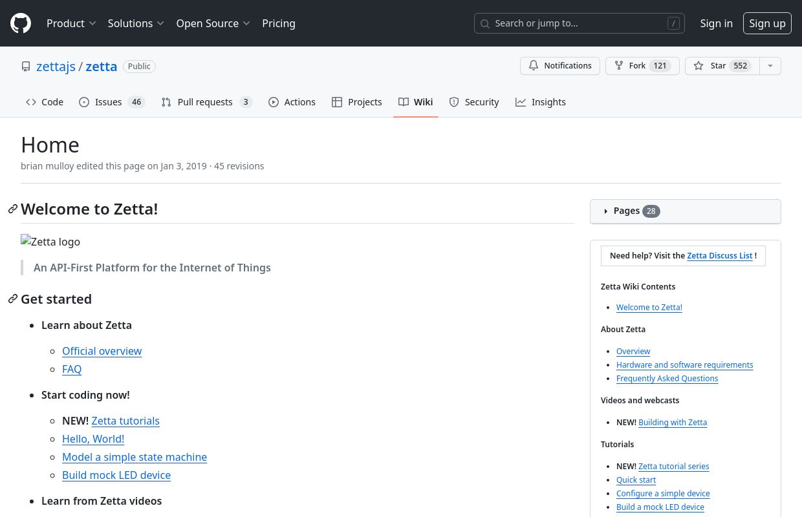
Task: Open the zetta repository name link
Action: point(102,67)
